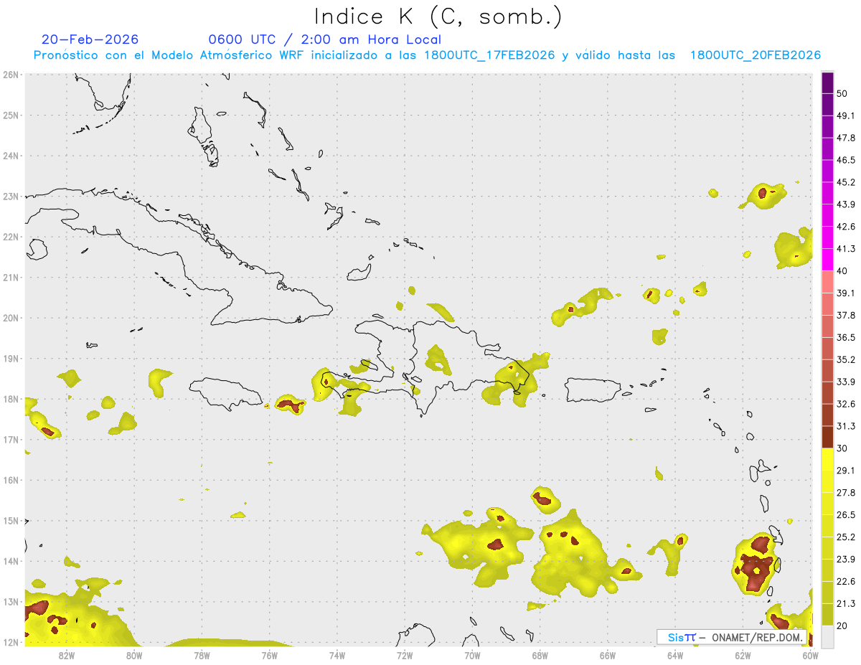The width and height of the screenshot is (861, 665).
Task: Click the '76W' longitude label
Action: (269, 655)
